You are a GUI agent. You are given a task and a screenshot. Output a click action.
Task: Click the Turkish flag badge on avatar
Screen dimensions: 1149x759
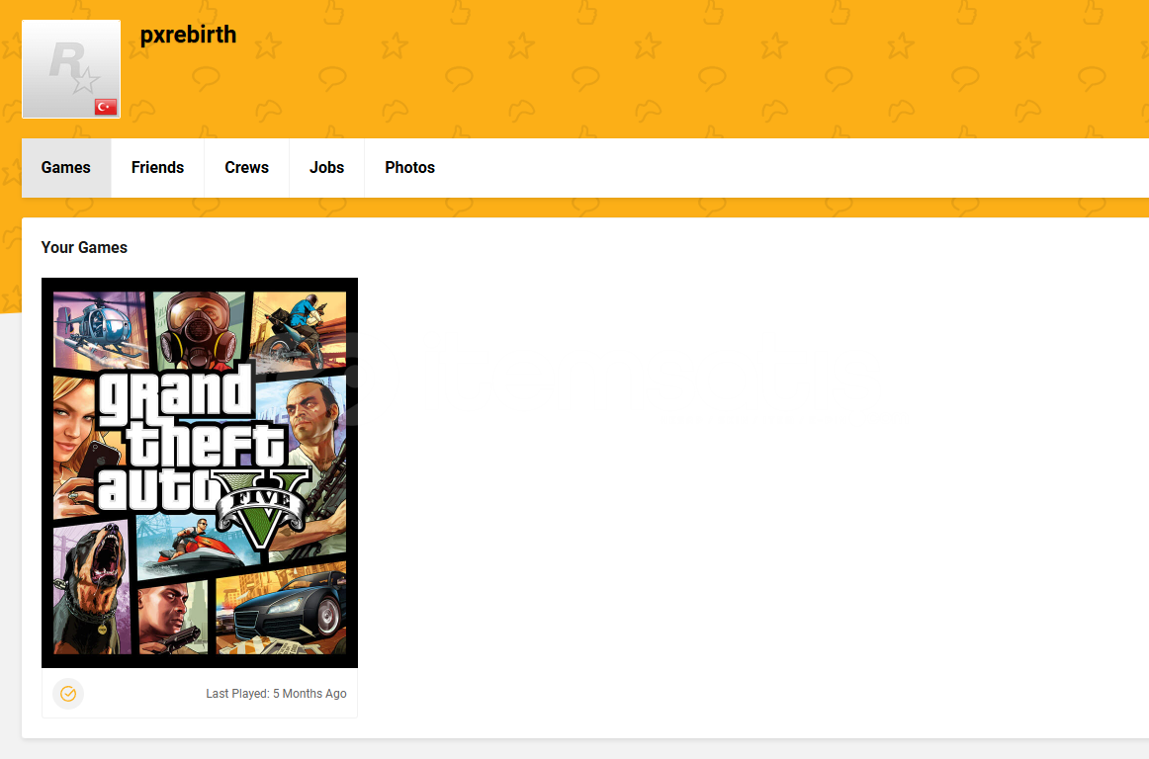click(106, 107)
